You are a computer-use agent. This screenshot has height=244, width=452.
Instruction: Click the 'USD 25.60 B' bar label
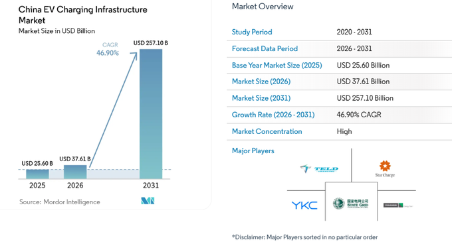(x=37, y=164)
